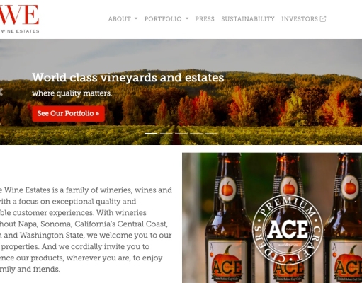Expand the Portfolio dropdown caret
The height and width of the screenshot is (283, 362).
(x=187, y=18)
